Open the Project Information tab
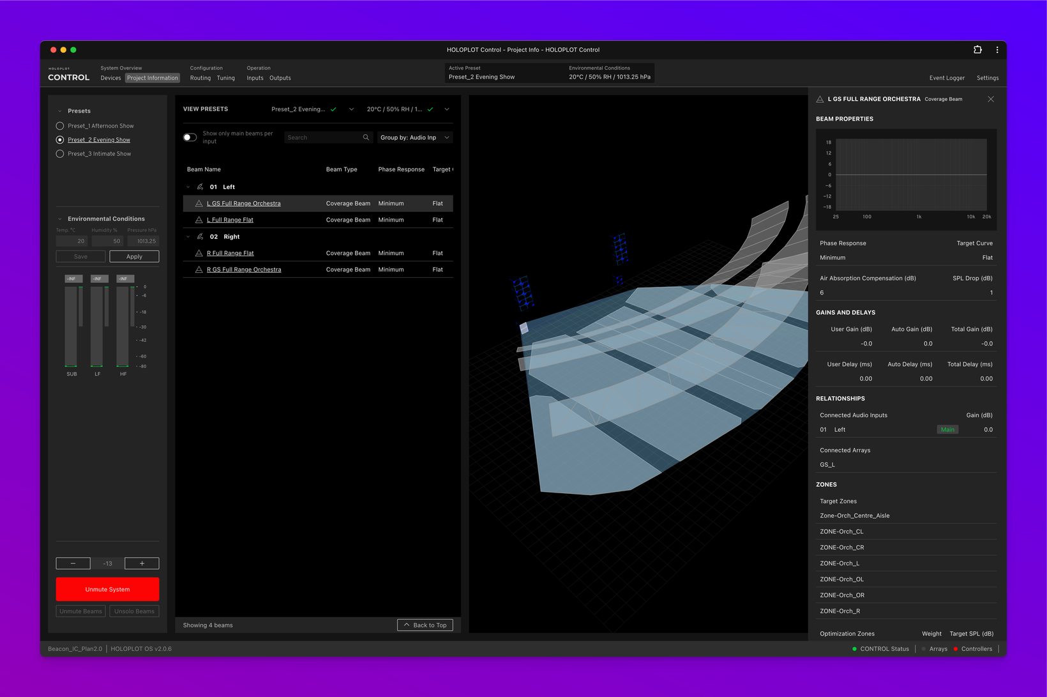Viewport: 1047px width, 697px height. pos(153,78)
